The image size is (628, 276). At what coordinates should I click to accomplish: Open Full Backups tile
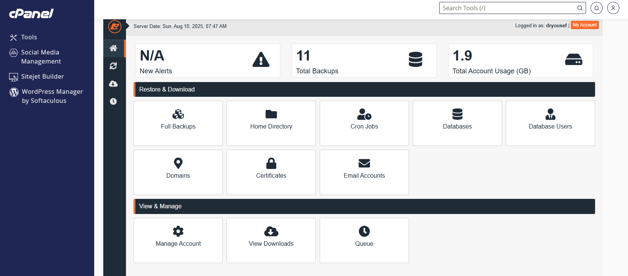(178, 123)
